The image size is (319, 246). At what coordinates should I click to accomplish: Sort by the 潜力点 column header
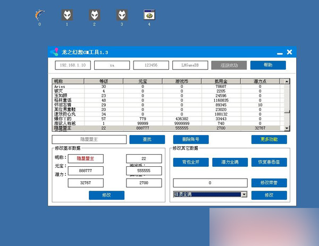(x=260, y=81)
